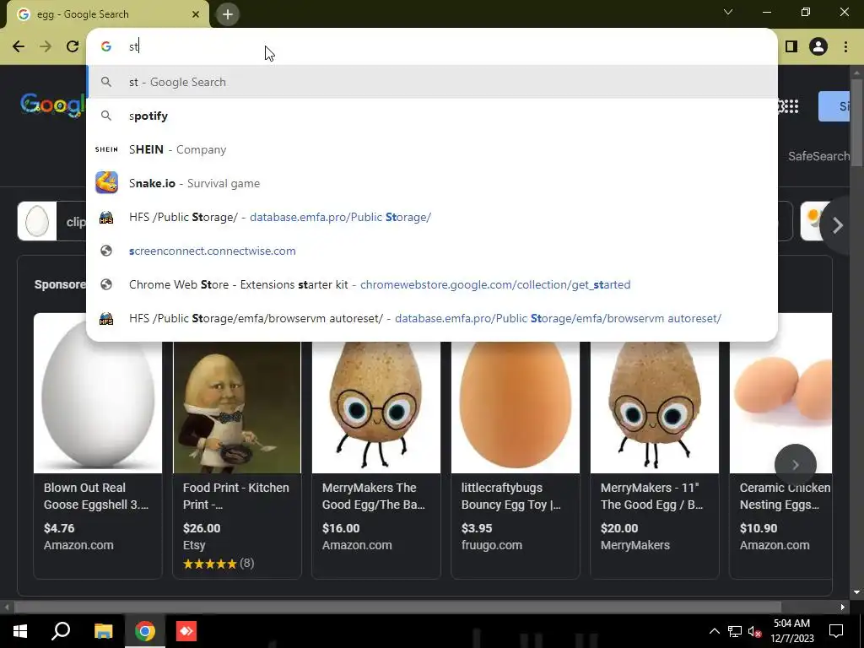Click the Google logo on the page

(x=52, y=105)
